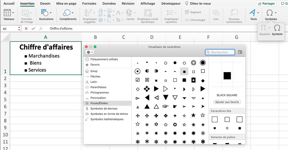Click the Symbole omega button in popup

tap(277, 30)
